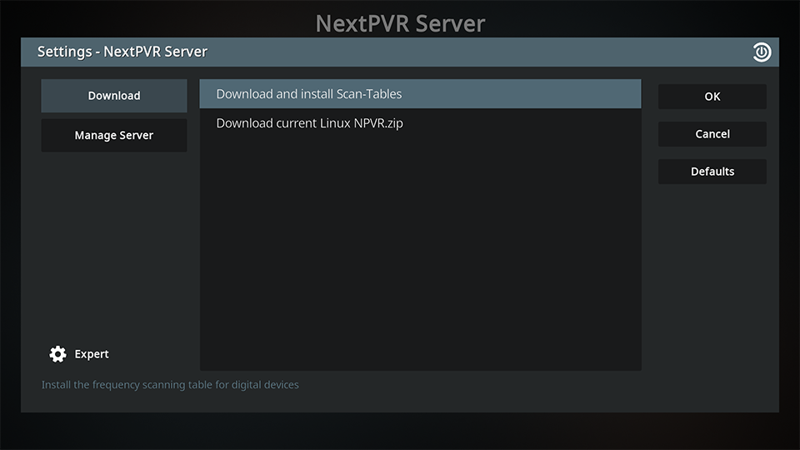Click the hint text about frequency scanning table
The image size is (800, 450).
170,385
